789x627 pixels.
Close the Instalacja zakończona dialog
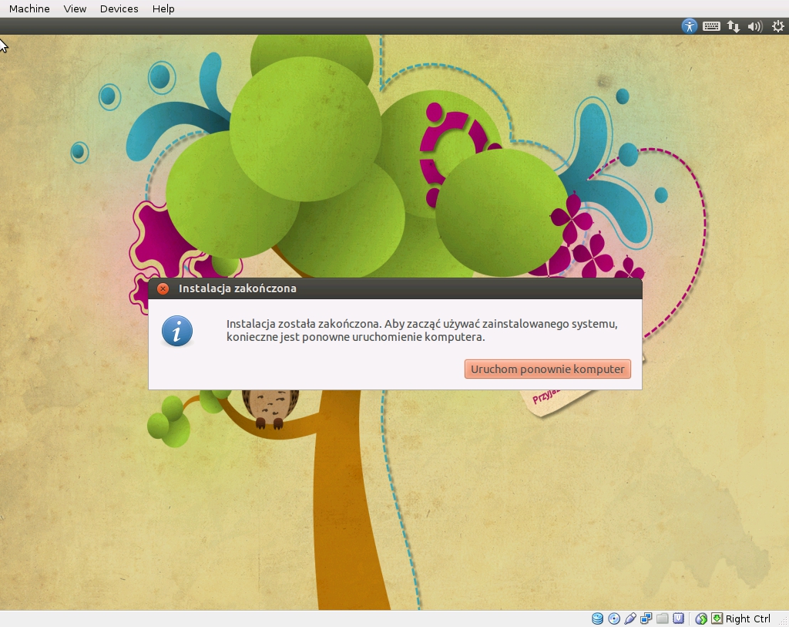tap(163, 288)
